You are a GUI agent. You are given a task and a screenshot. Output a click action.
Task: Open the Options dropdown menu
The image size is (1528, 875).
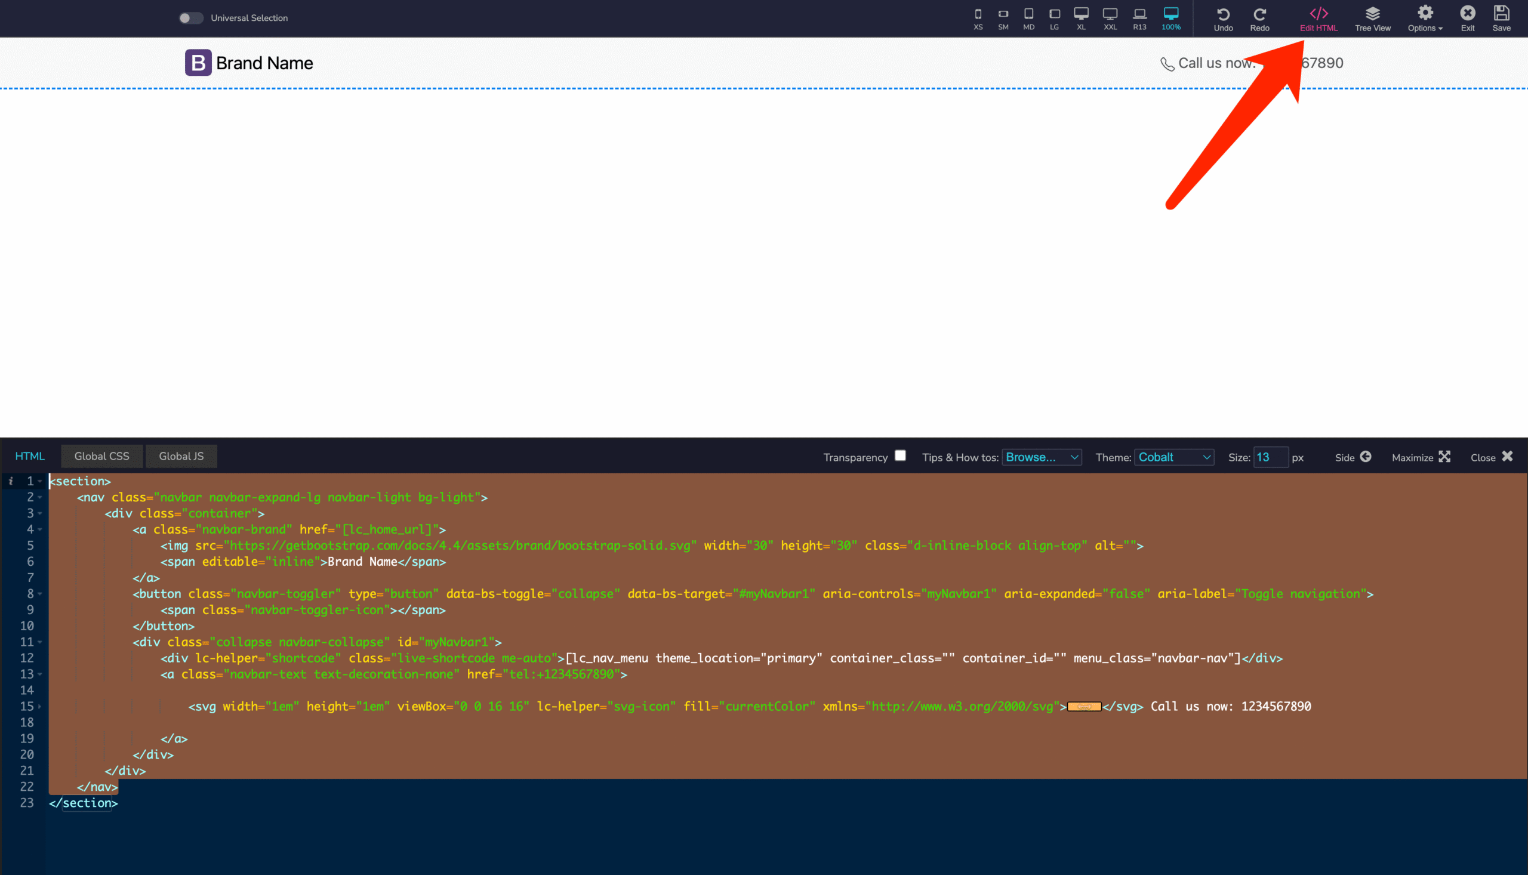(1425, 19)
